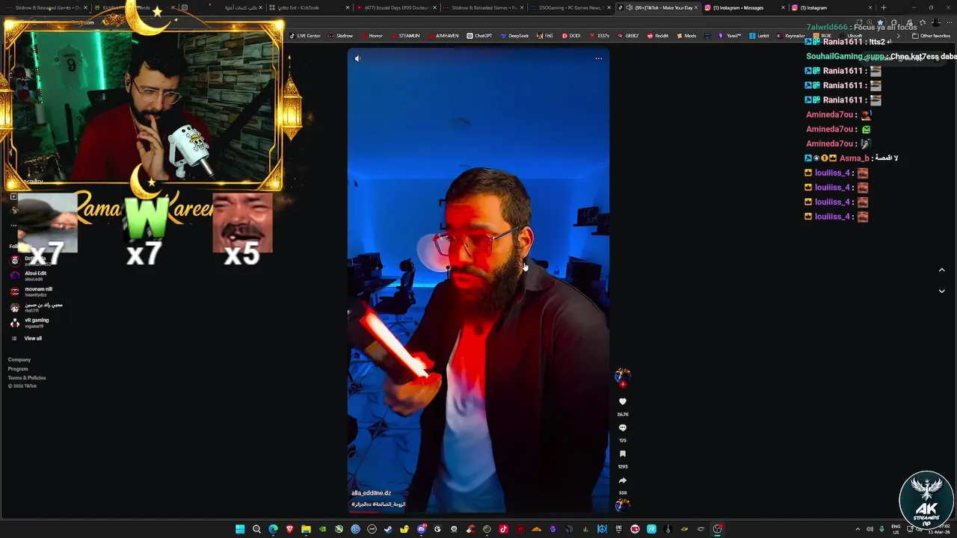Expand the Program footer section
Viewport: 957px width, 538px height.
click(x=18, y=369)
